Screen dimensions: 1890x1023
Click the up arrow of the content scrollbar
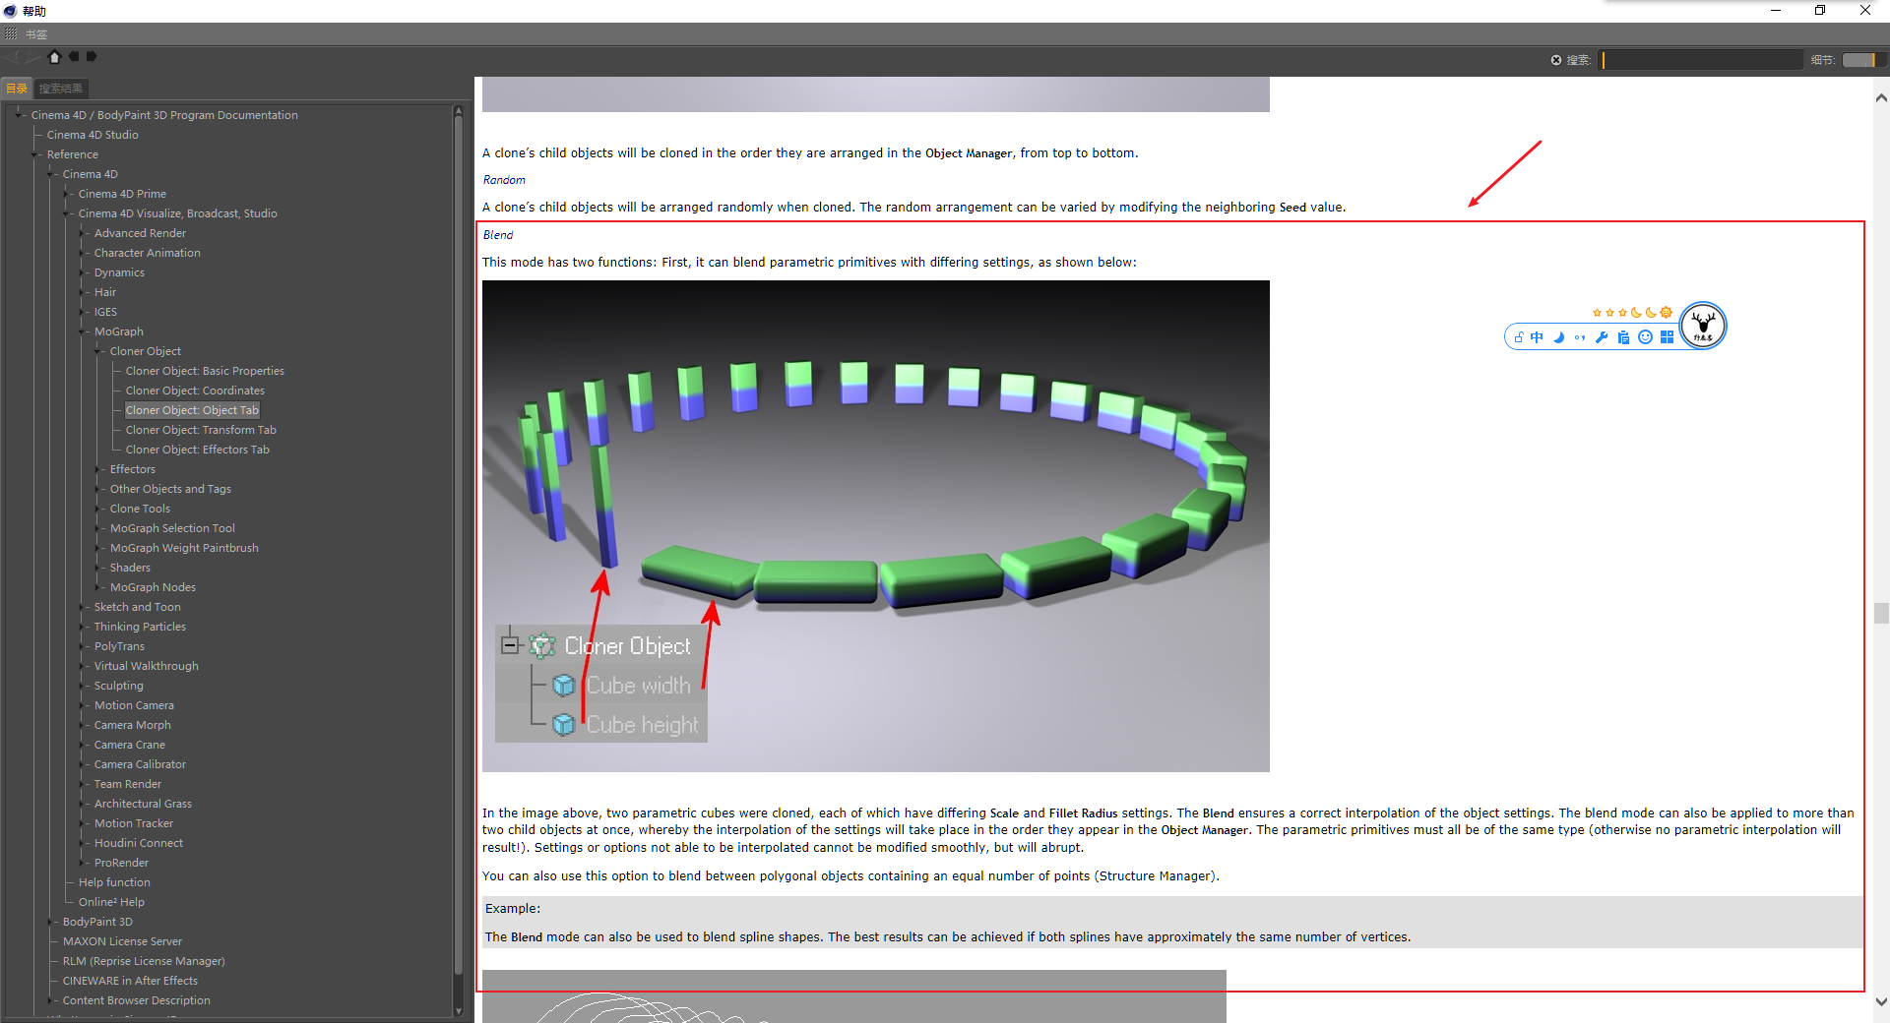(1881, 98)
